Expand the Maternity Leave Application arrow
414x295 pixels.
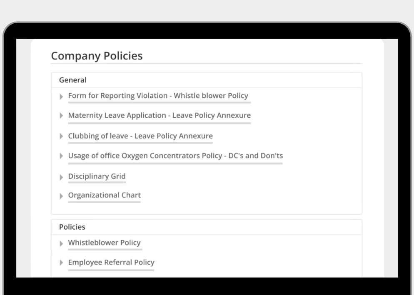[61, 116]
